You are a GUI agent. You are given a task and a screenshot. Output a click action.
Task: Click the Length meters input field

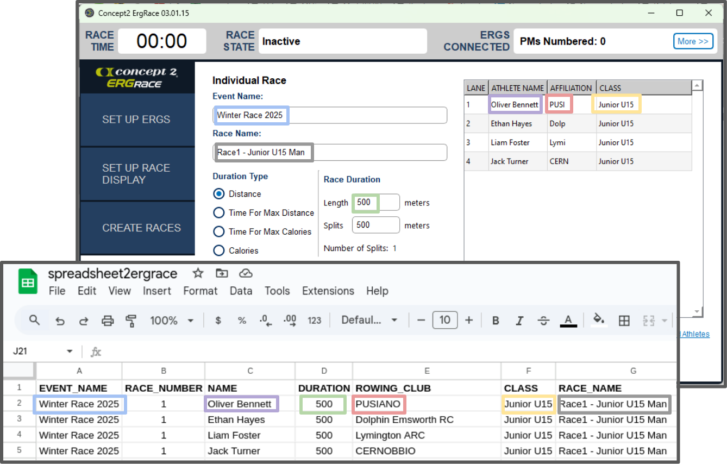376,203
